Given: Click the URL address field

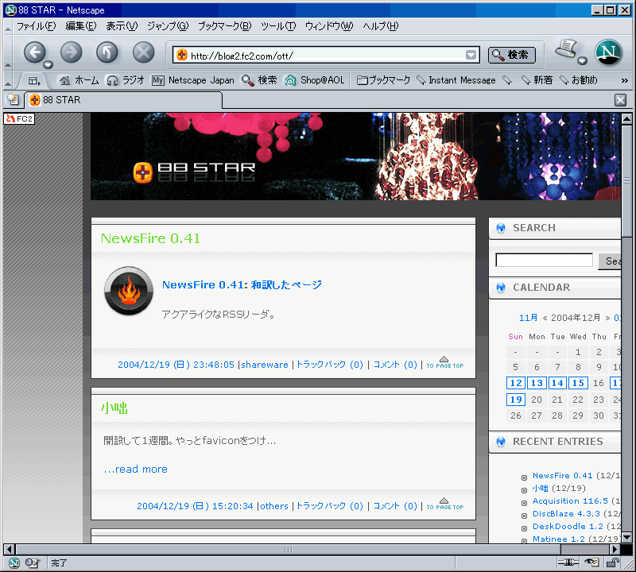Looking at the screenshot, I should click(327, 55).
